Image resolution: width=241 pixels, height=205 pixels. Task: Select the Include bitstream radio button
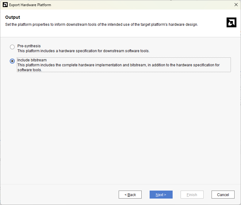coord(12,61)
